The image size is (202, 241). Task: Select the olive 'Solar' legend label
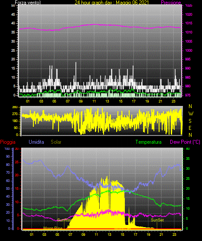[56, 142]
